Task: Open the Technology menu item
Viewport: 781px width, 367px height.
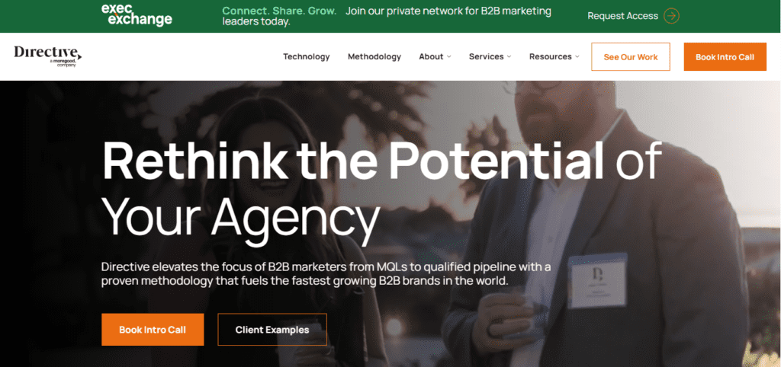Action: coord(307,56)
